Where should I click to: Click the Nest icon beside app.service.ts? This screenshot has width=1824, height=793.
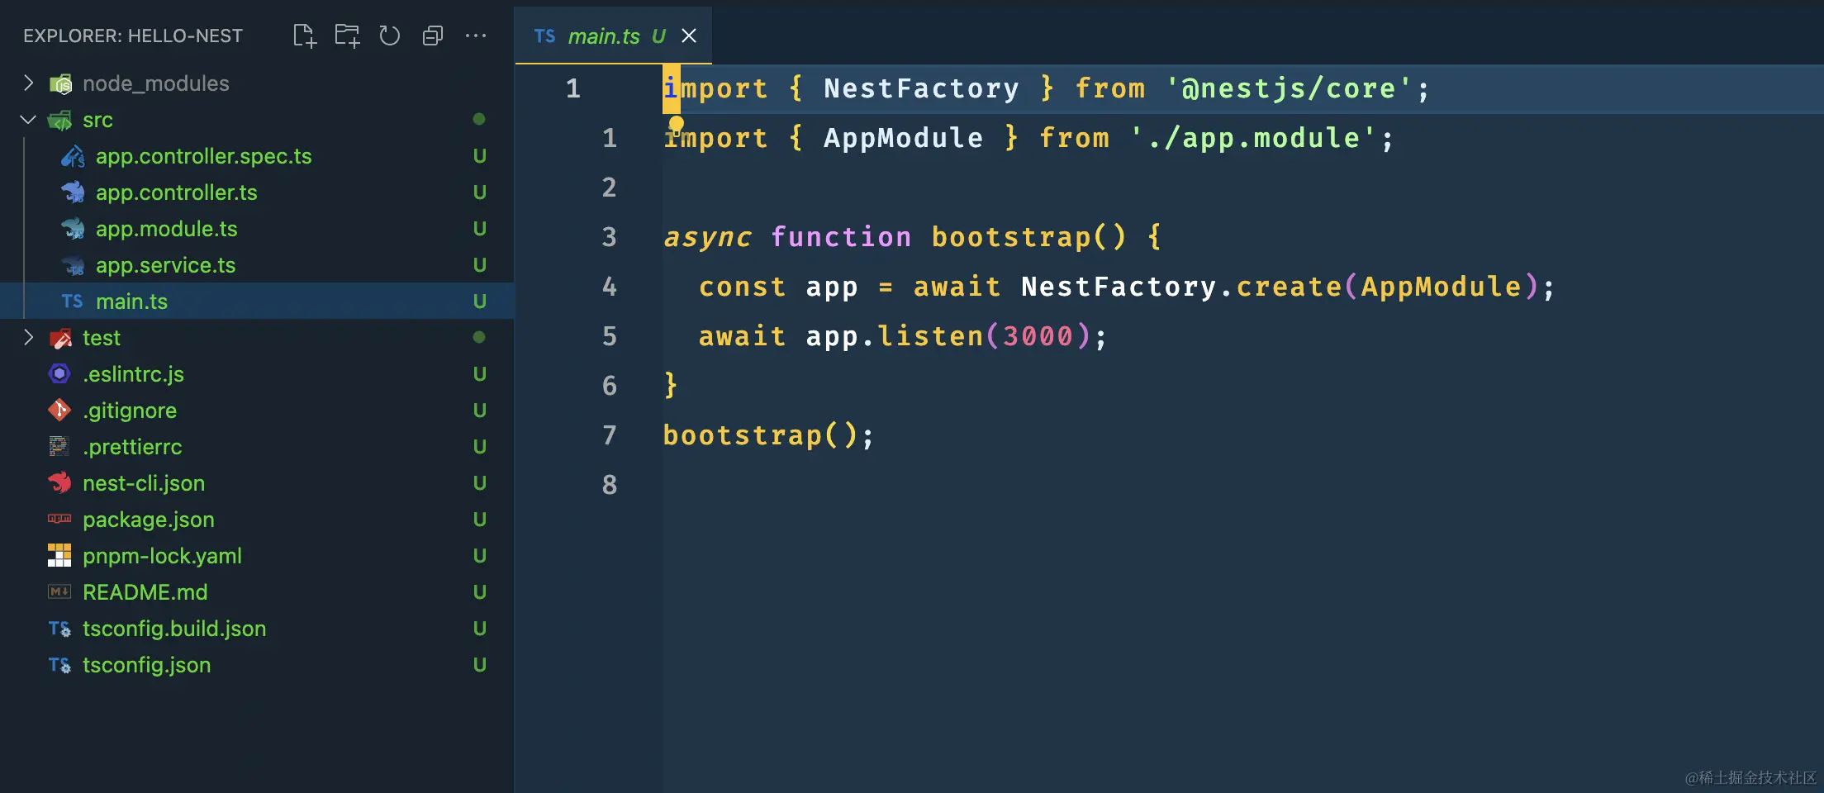(x=73, y=265)
